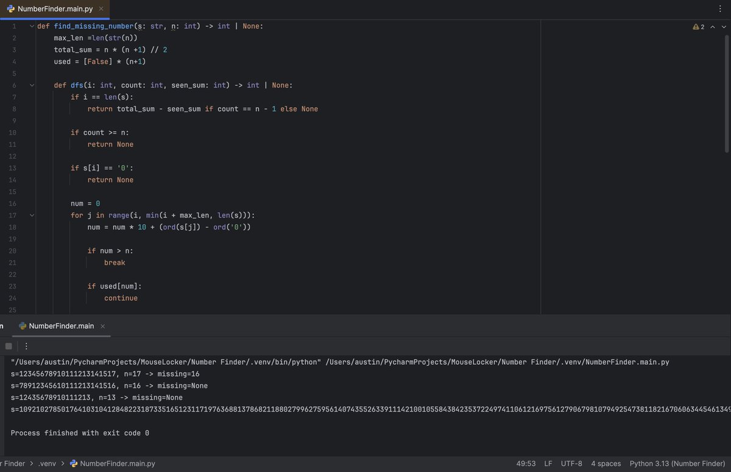Click the stop process square button
The image size is (731, 472).
point(9,346)
